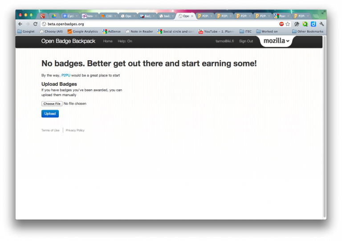Bookmark page with the star icon
342x241 pixels.
(x=288, y=24)
